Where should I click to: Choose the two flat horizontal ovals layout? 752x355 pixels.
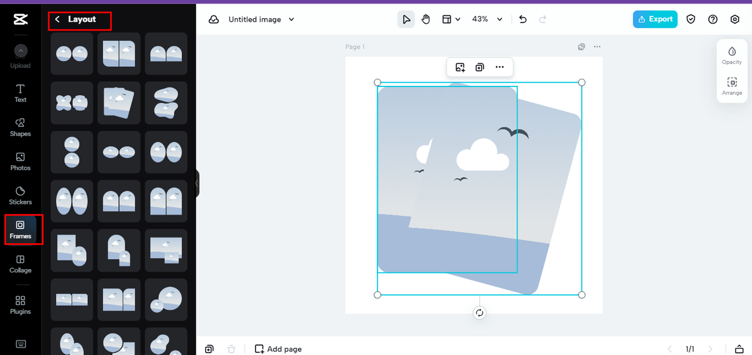pos(119,152)
